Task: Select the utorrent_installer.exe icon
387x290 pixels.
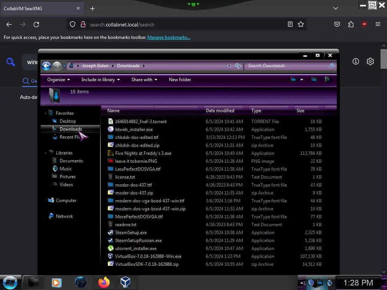Action: point(111,248)
